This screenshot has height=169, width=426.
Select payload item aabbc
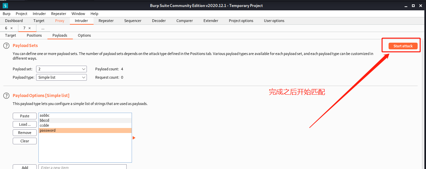coord(85,115)
